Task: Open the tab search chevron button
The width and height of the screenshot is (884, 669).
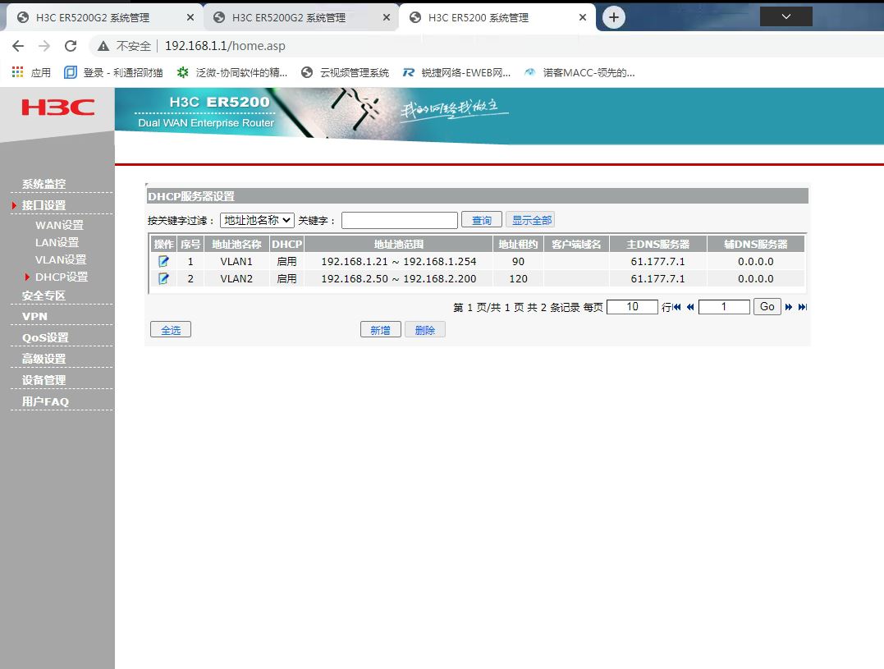Action: pos(786,16)
